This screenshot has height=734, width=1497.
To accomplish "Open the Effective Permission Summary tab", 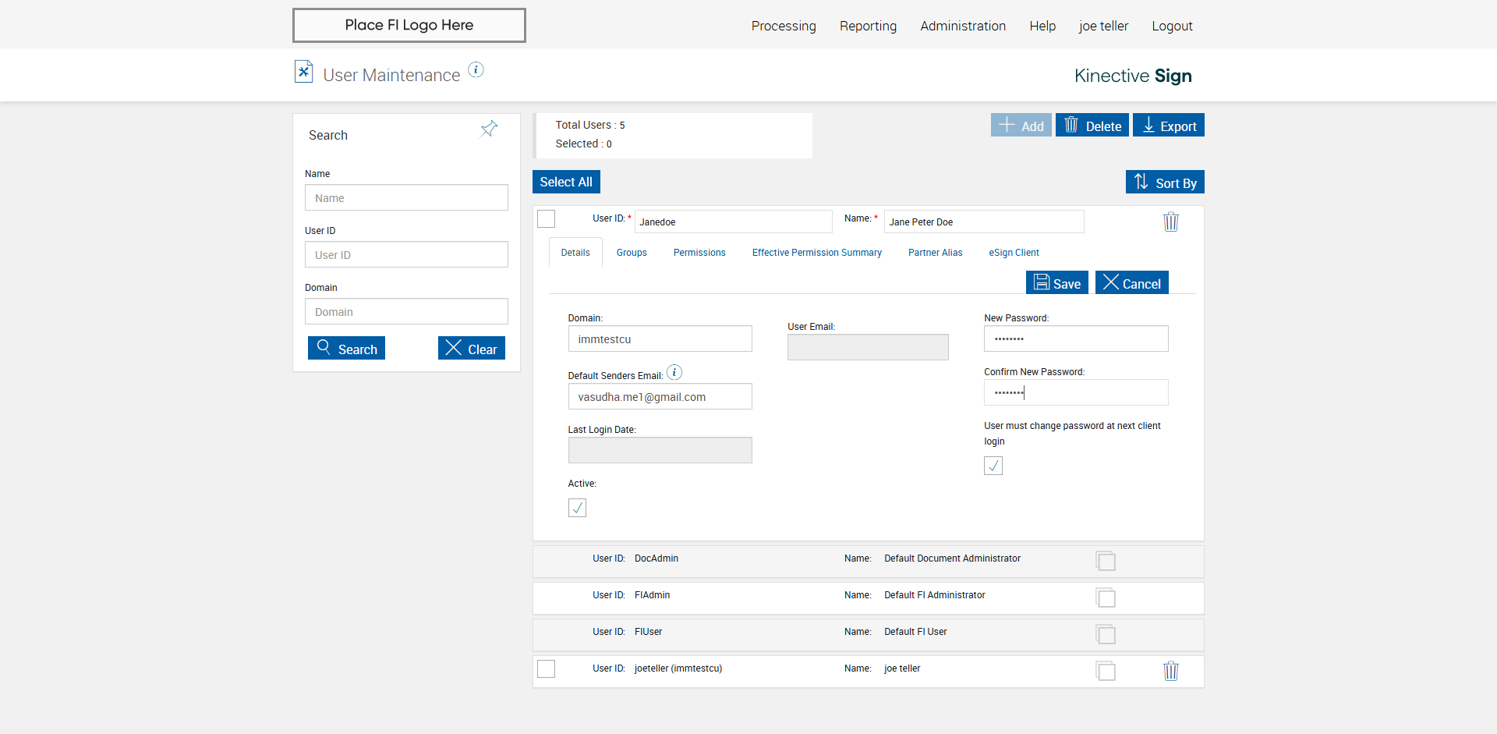I will pos(816,253).
